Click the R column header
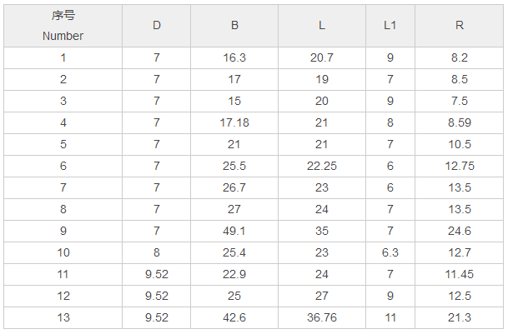The image size is (508, 334). tap(460, 25)
